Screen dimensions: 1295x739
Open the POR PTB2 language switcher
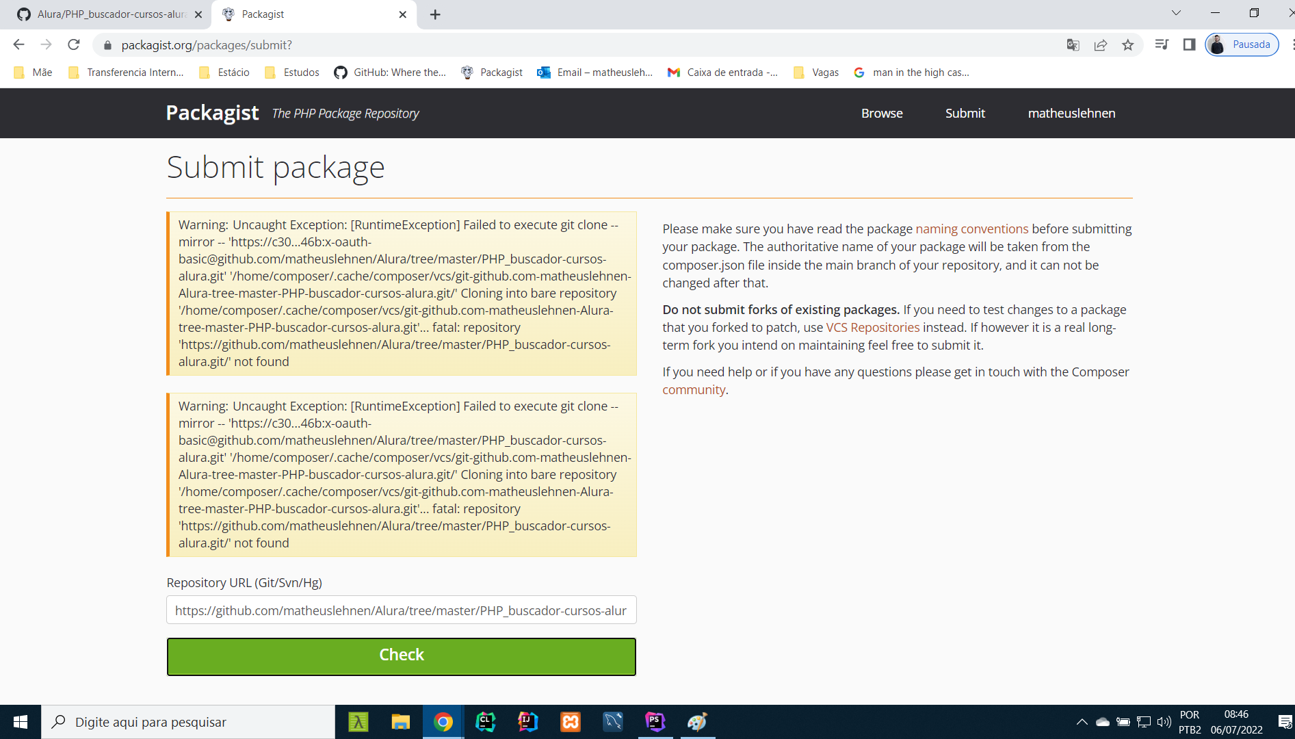pyautogui.click(x=1190, y=722)
